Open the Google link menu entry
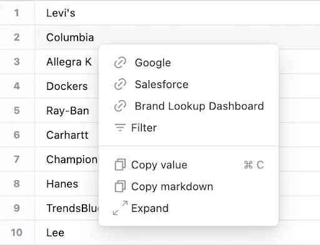The width and height of the screenshot is (320, 245). tap(189, 62)
